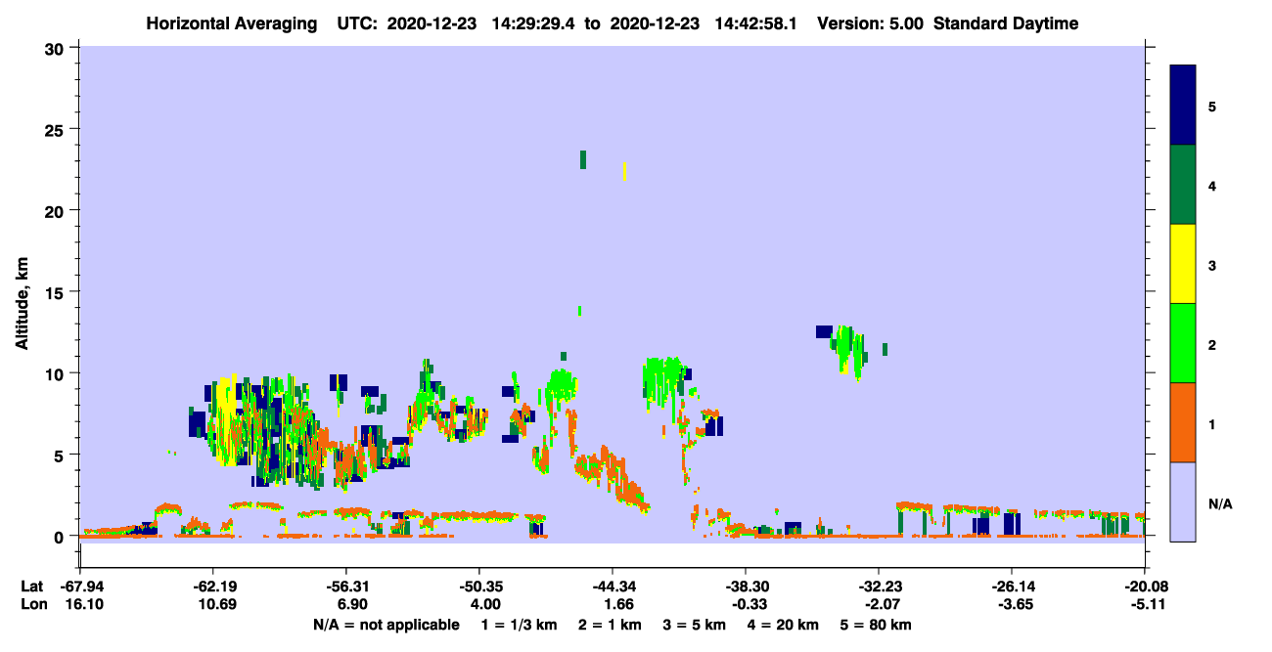The height and width of the screenshot is (652, 1272).
Task: Click latitude value -44.34
Action: tap(612, 587)
